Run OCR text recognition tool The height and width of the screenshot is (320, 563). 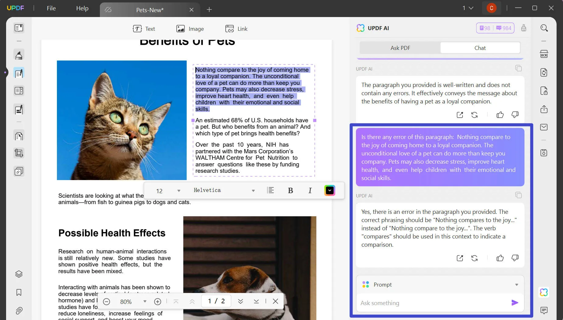(x=544, y=54)
